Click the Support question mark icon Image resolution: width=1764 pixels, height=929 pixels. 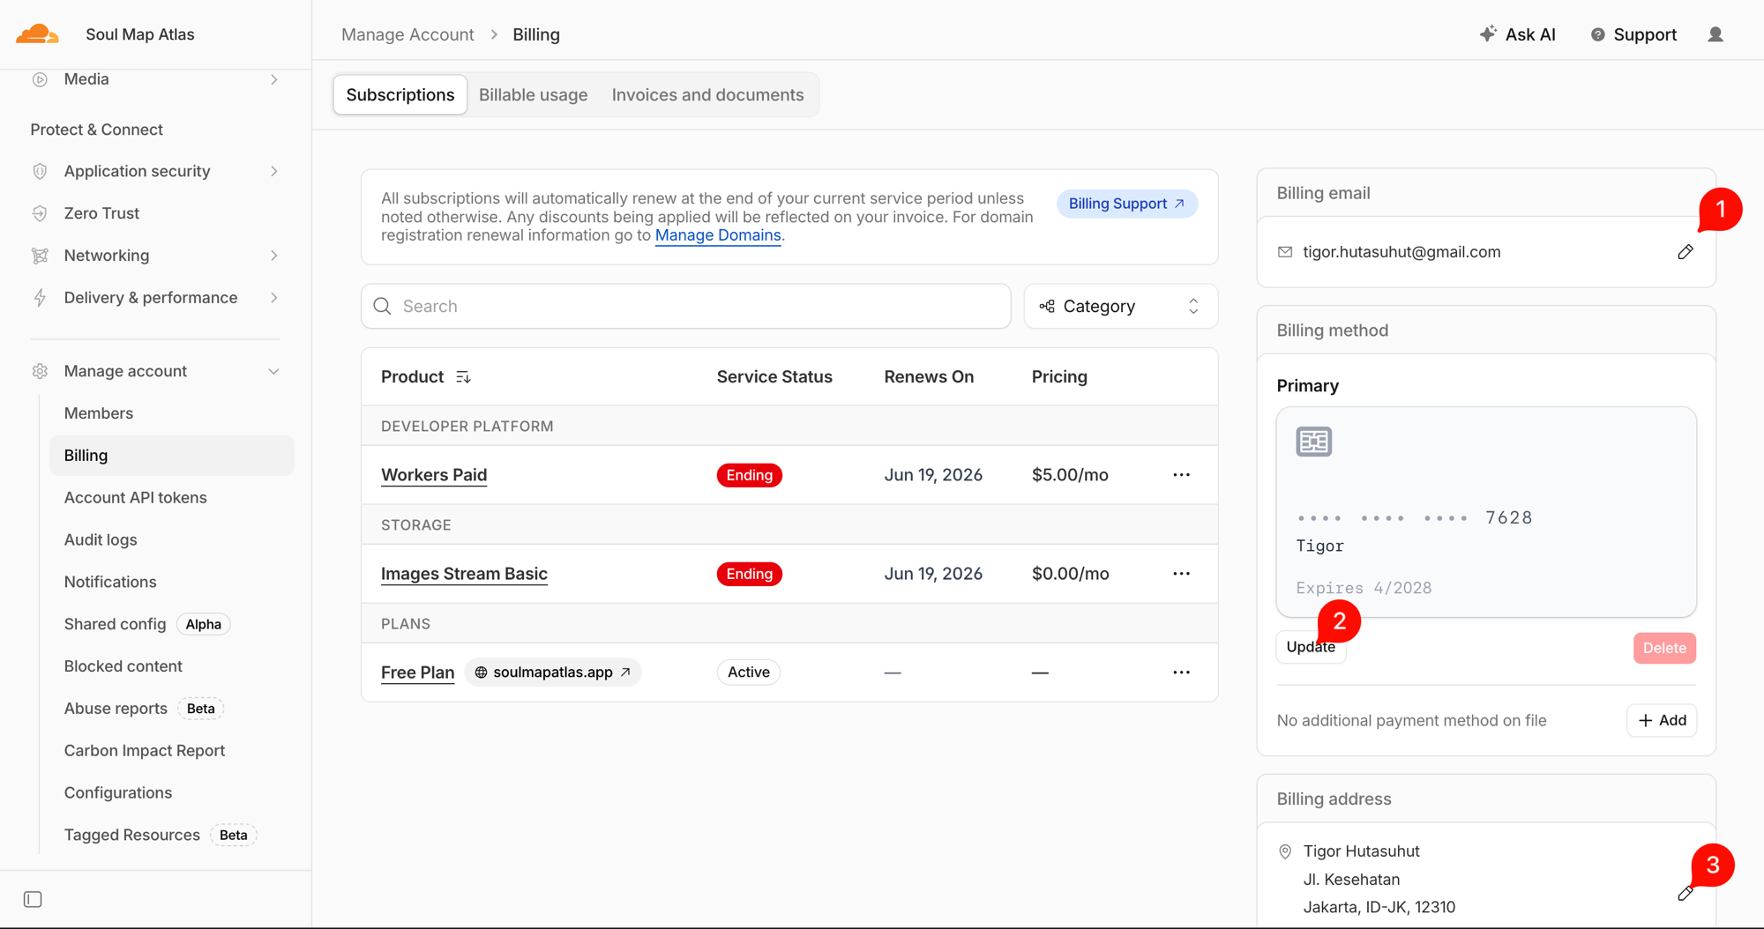pyautogui.click(x=1597, y=34)
